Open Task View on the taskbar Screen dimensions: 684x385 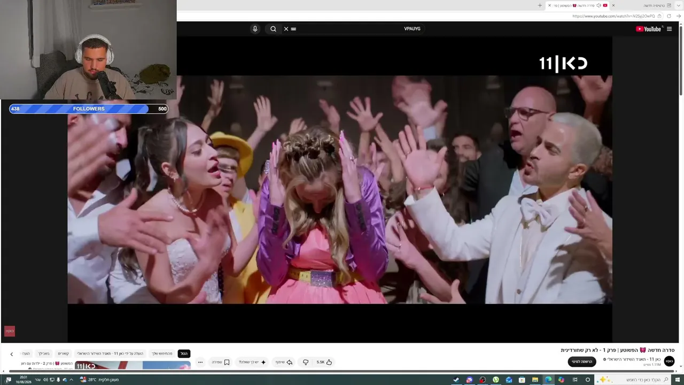tap(575, 380)
